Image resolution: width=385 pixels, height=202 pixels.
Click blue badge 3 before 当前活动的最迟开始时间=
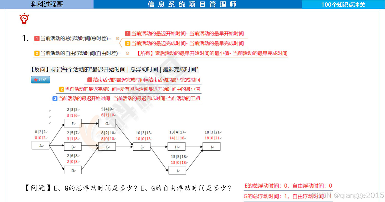(55, 98)
